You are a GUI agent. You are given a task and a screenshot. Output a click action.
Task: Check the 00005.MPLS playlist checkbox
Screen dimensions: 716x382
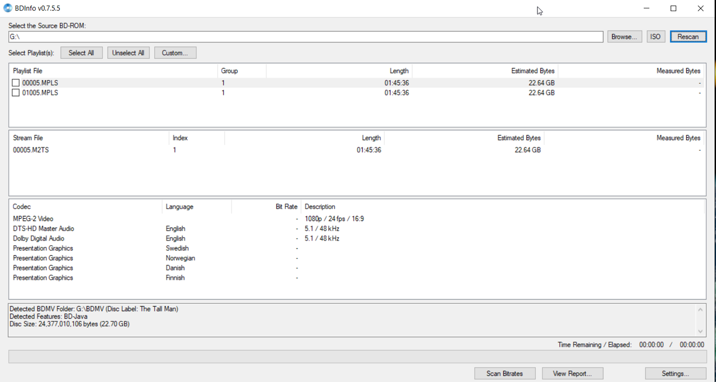[16, 83]
